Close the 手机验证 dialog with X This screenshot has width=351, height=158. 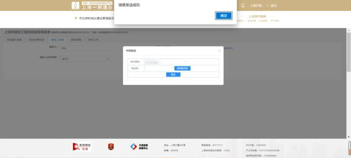(219, 51)
